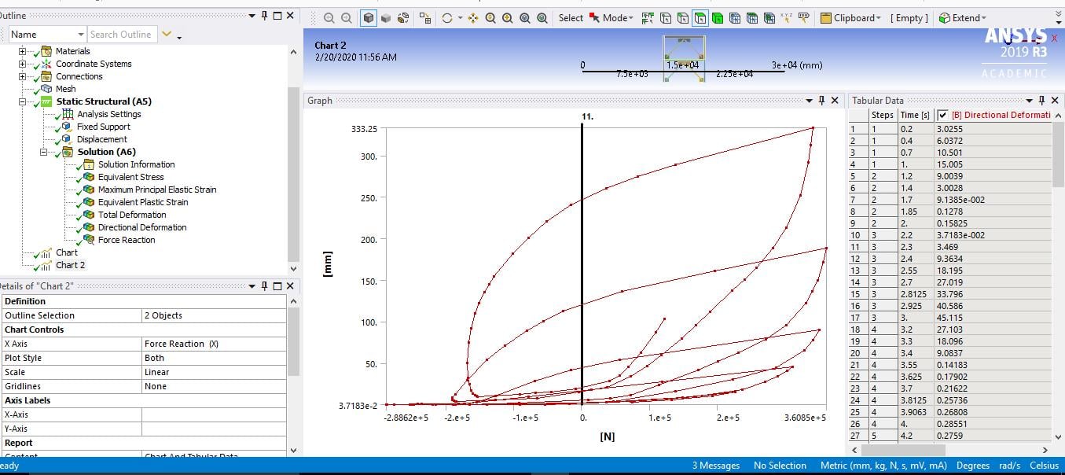
Task: Click the Next View zoom icon
Action: point(347,17)
